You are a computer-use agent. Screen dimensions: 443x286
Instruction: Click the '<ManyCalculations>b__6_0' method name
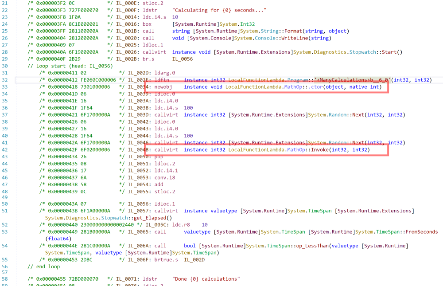click(x=353, y=80)
